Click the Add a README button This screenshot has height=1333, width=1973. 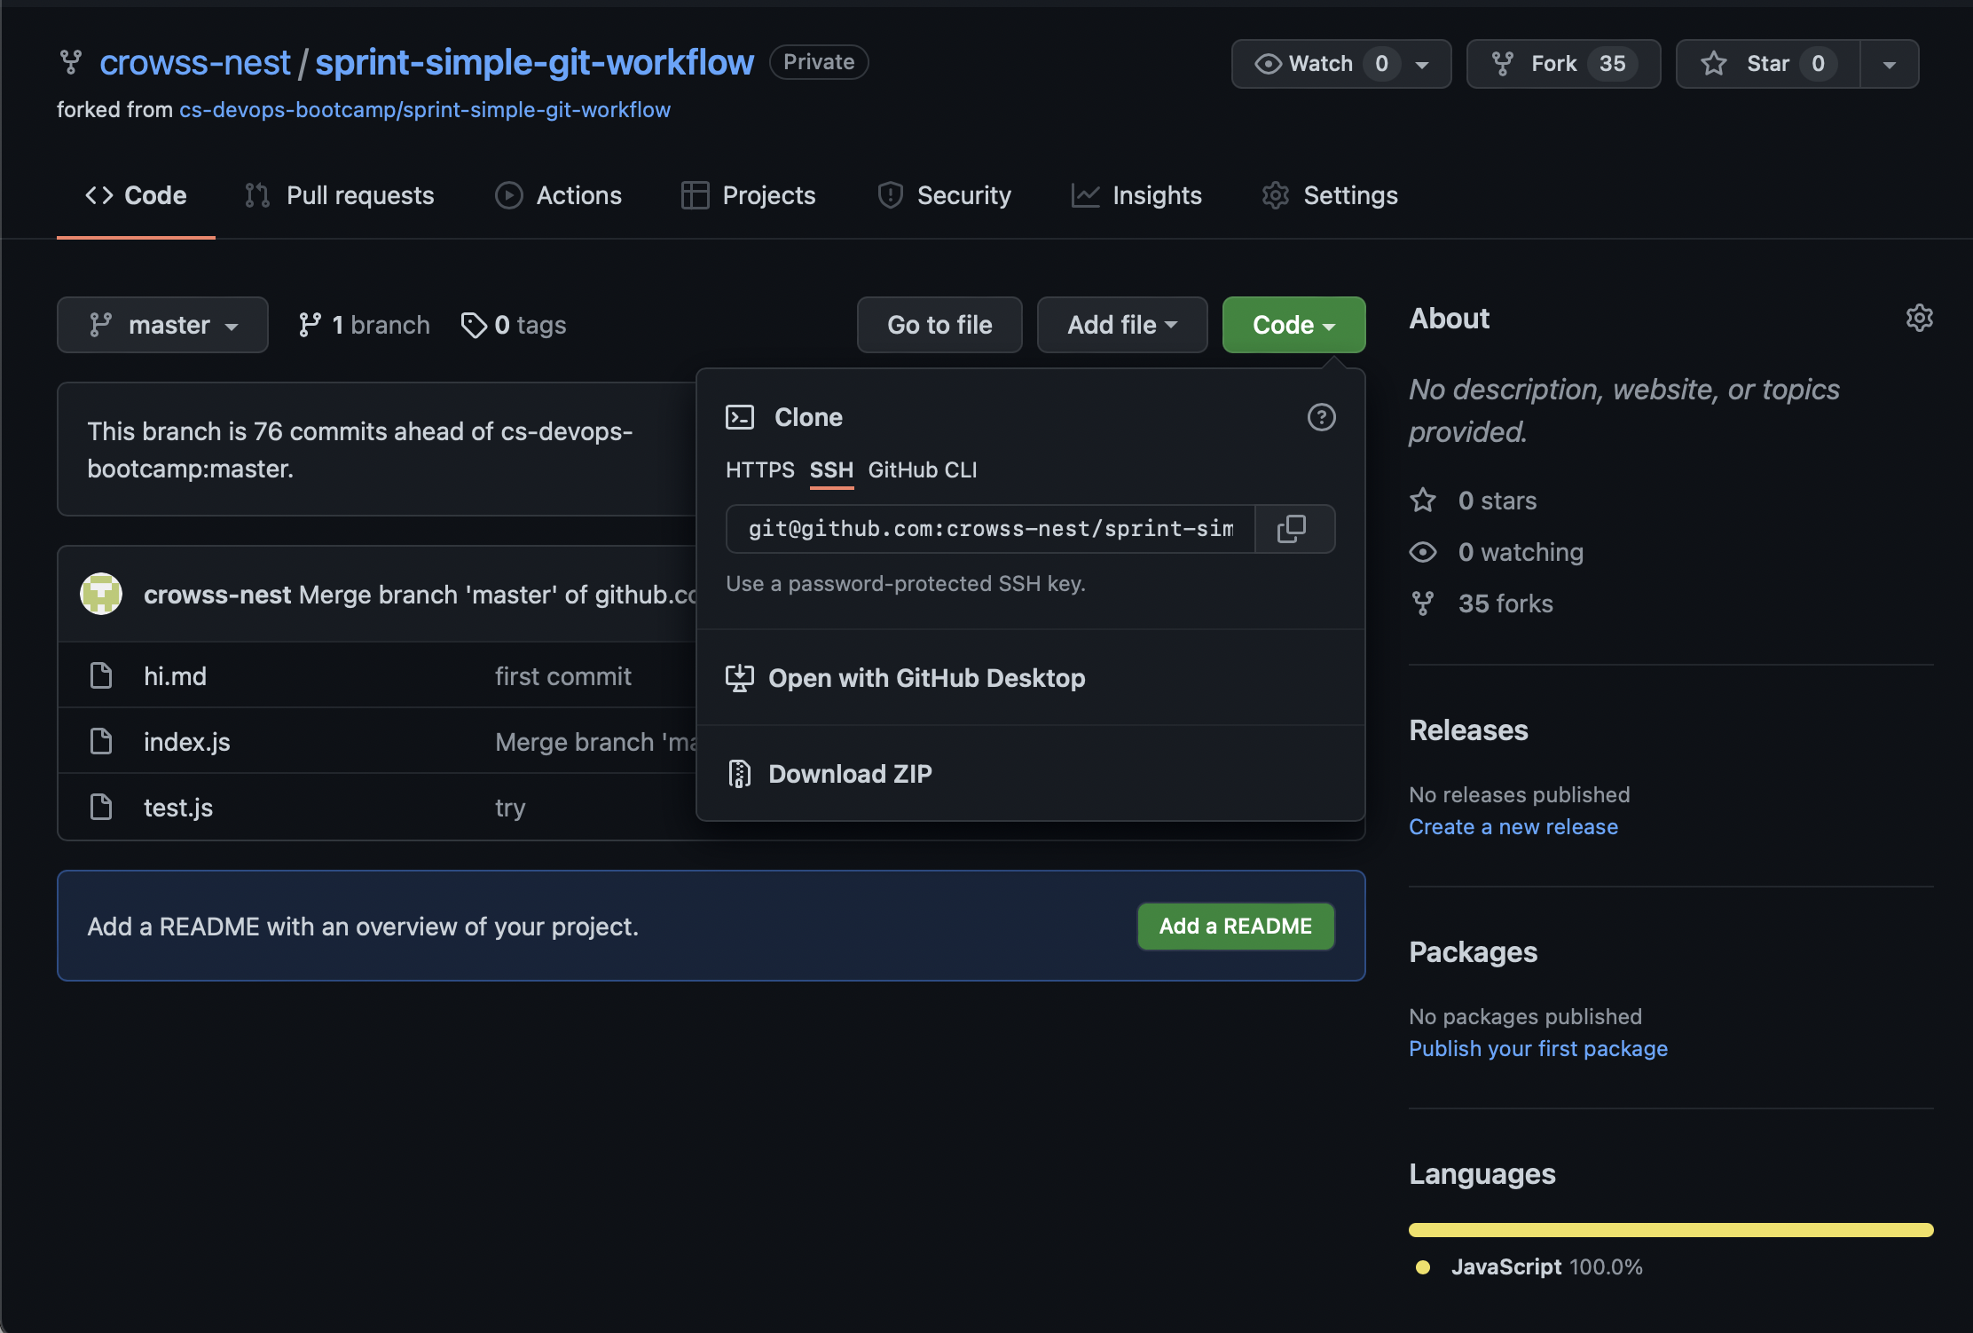tap(1236, 927)
